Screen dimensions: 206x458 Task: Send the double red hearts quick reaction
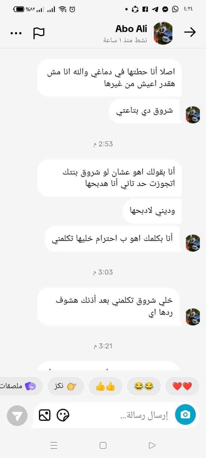coord(182,386)
